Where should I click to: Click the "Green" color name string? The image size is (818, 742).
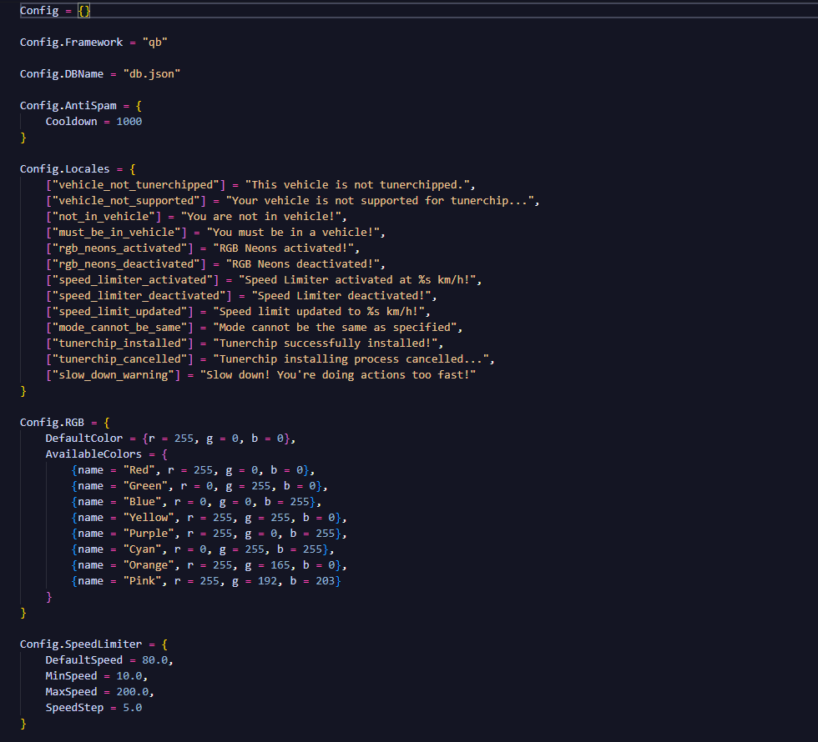click(x=145, y=485)
